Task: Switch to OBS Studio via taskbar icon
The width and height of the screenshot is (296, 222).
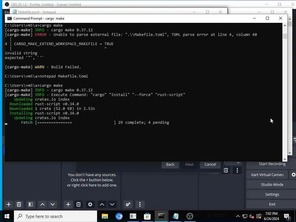Action: [190, 216]
